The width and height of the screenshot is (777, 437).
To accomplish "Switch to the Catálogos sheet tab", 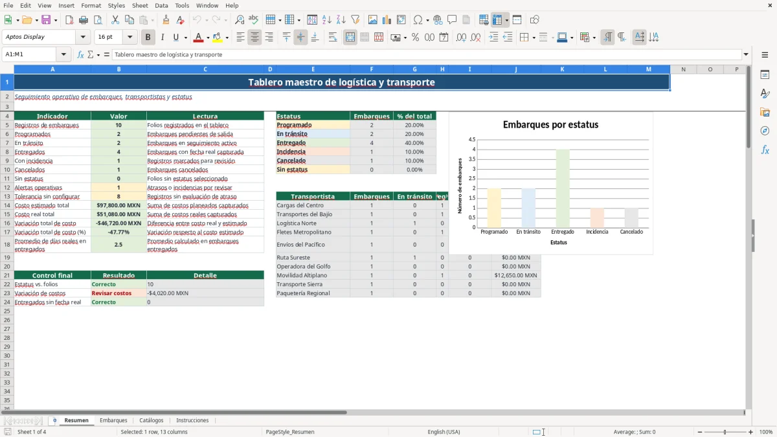I will tap(152, 420).
